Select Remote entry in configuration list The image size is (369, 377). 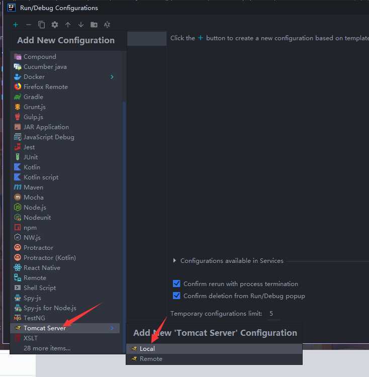click(65, 277)
